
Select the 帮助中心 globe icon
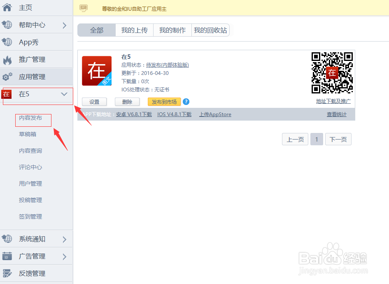click(x=7, y=25)
